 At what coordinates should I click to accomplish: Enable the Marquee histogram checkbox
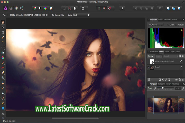(x=176, y=25)
